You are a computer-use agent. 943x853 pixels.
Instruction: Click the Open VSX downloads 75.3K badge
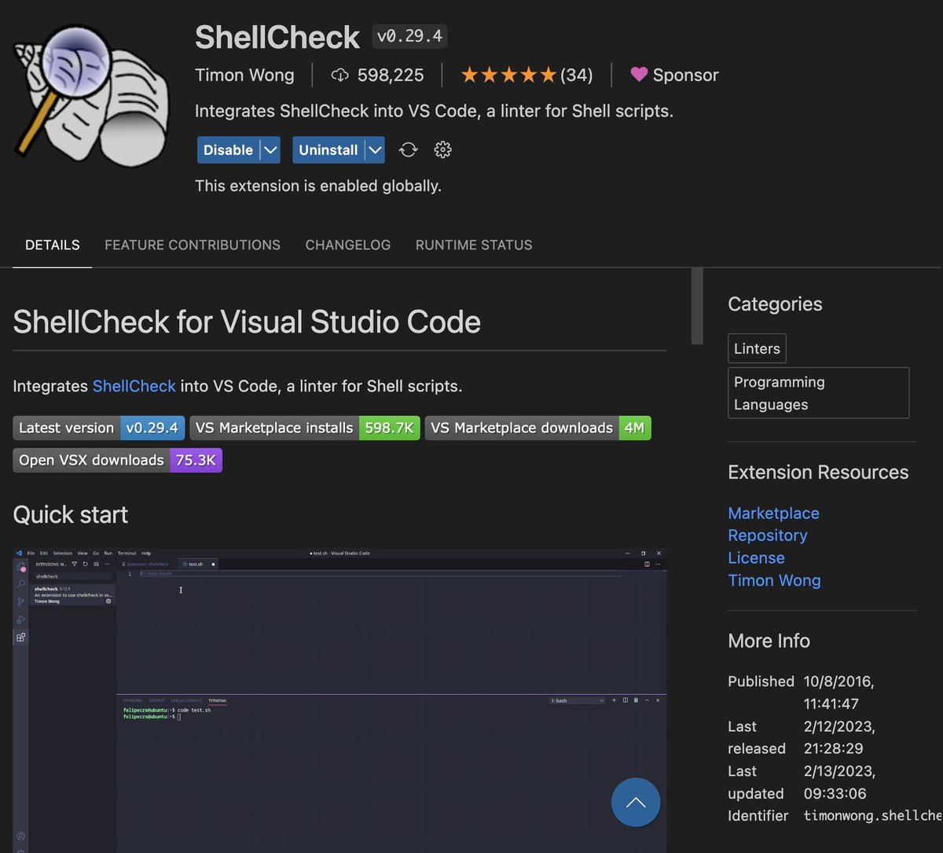coord(118,460)
